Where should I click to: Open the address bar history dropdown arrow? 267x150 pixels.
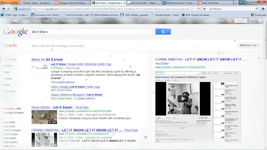[195, 9]
